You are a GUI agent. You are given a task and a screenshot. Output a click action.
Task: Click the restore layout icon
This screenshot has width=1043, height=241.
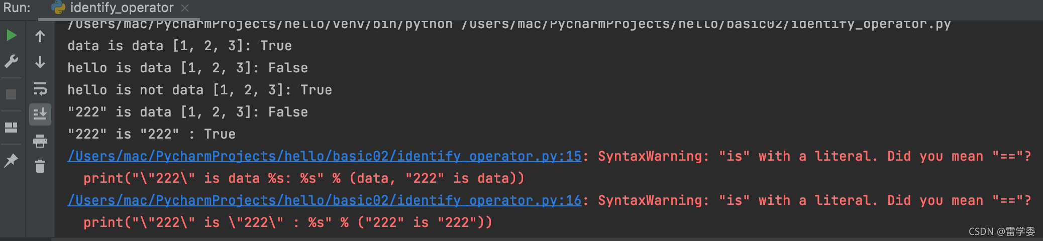tap(11, 127)
